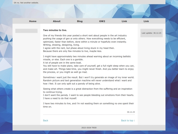Click the empty gray box in left sidebar
Image resolution: width=178 pixels, height=134 pixels.
click(26, 31)
